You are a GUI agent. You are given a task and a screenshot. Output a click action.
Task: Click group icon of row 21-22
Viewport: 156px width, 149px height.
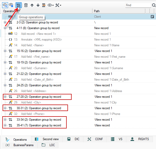click(10, 74)
